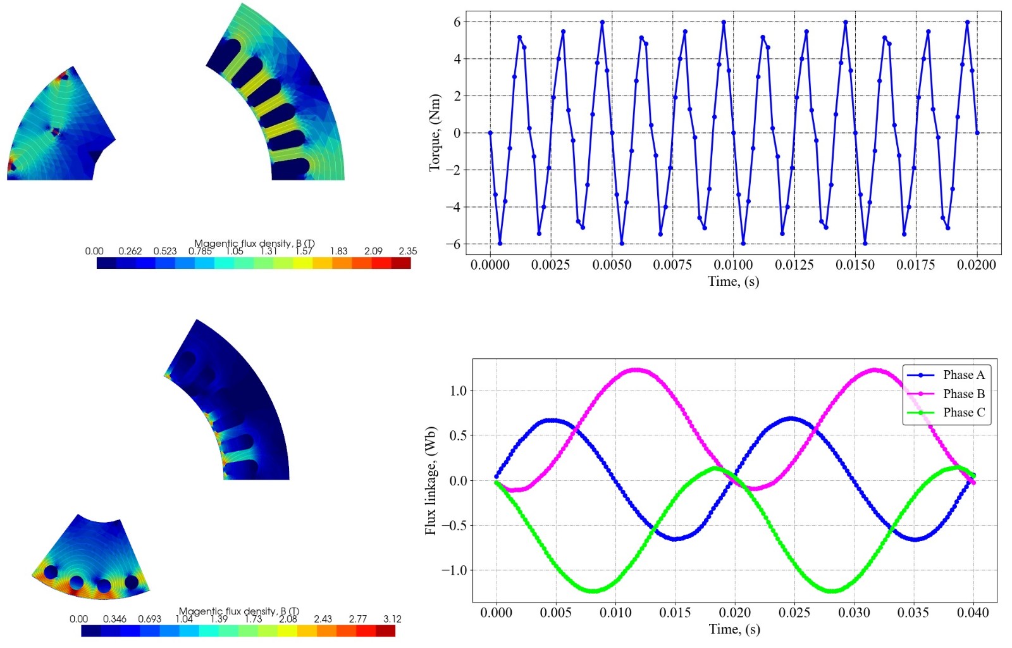Select the 0.0175 tick on the torque time axis
Image resolution: width=1012 pixels, height=648 pixels.
point(916,265)
